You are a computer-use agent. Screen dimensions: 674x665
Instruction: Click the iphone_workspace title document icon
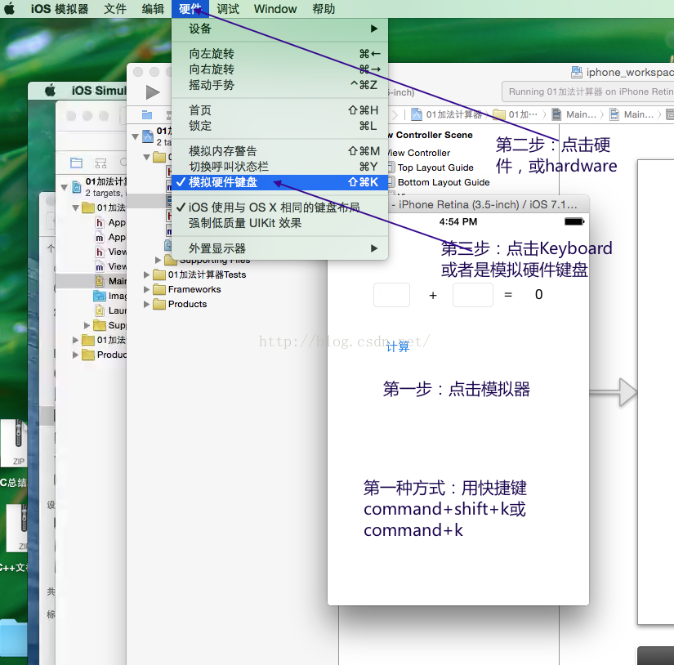577,72
